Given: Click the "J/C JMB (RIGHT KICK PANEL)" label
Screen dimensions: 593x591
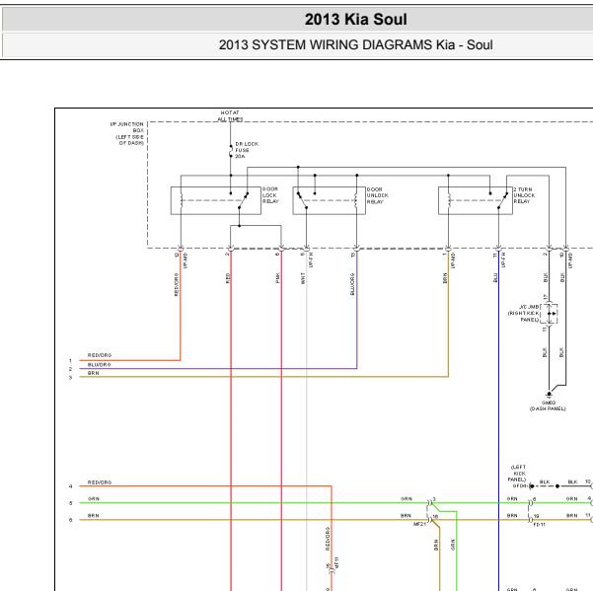Looking at the screenshot, I should 523,313.
